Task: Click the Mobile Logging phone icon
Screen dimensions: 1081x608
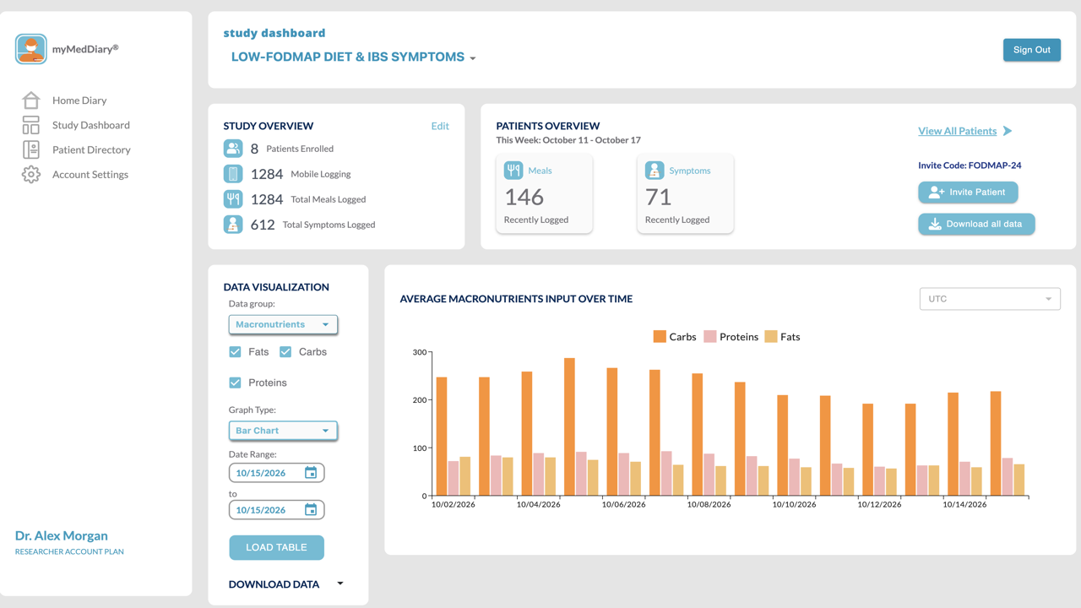Action: pos(233,174)
